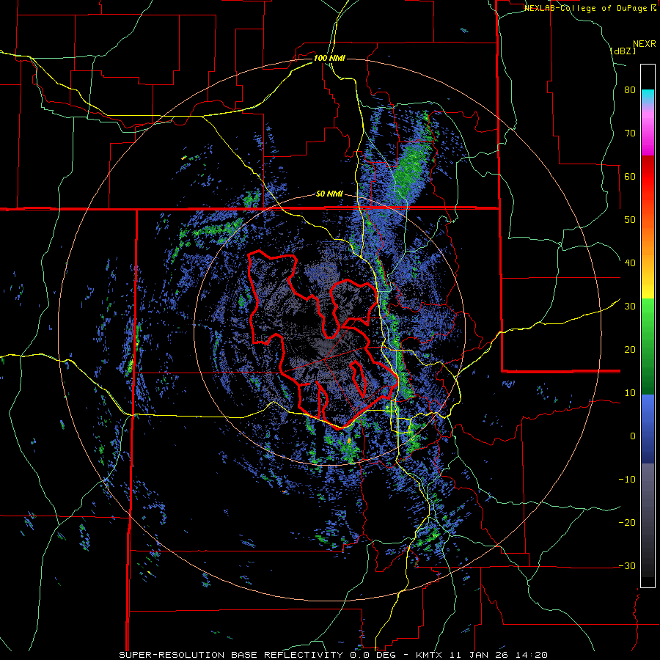This screenshot has width=660, height=660.
Task: Click the -20 dBZ scale value
Action: (x=627, y=522)
